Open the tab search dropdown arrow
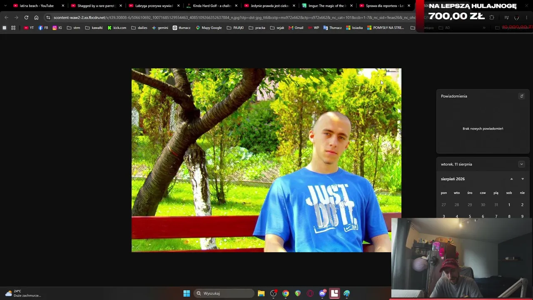This screenshot has height=300, width=533. 5,6
